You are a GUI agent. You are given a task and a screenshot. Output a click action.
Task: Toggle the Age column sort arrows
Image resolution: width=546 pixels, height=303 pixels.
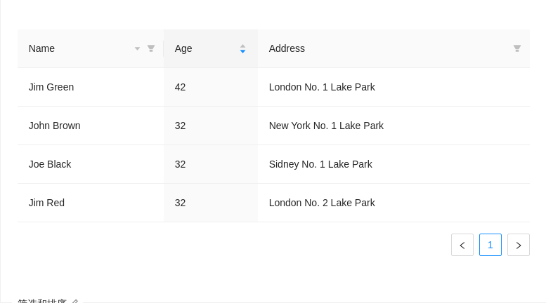[x=242, y=48]
